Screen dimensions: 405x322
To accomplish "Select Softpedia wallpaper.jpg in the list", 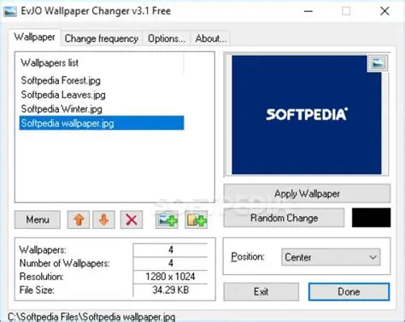I will tap(102, 123).
